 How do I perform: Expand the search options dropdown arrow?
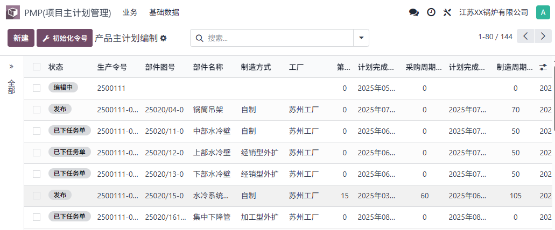[x=361, y=38]
